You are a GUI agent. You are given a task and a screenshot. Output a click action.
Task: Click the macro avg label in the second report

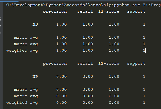click(26, 96)
